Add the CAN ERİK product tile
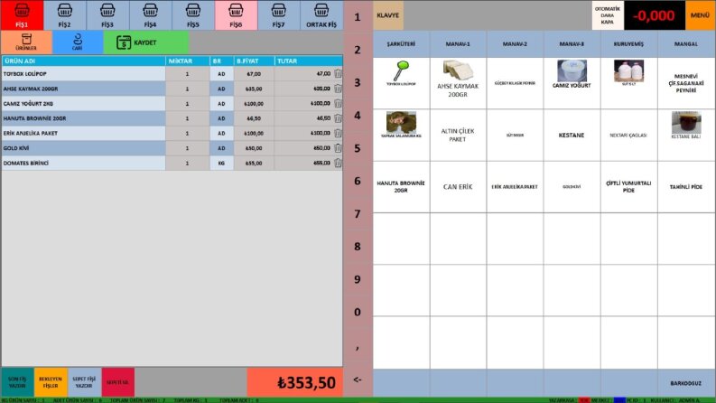The image size is (716, 403). [x=458, y=186]
